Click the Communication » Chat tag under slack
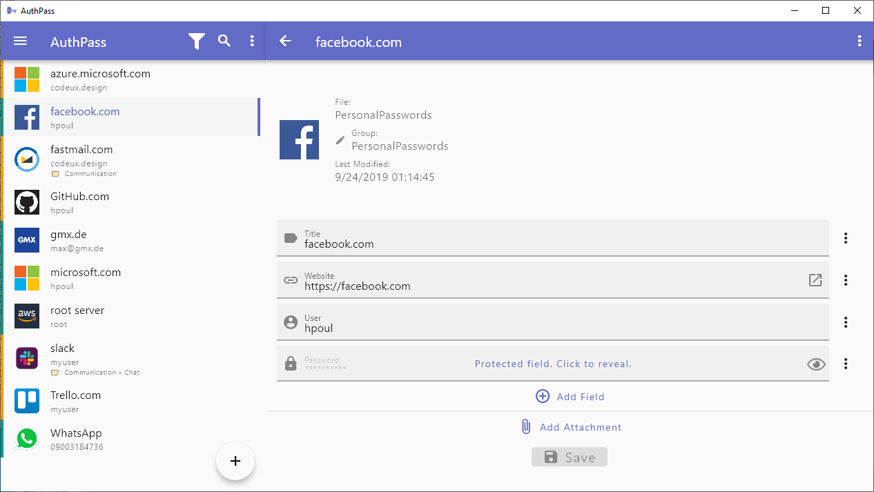This screenshot has width=874, height=492. coord(95,373)
